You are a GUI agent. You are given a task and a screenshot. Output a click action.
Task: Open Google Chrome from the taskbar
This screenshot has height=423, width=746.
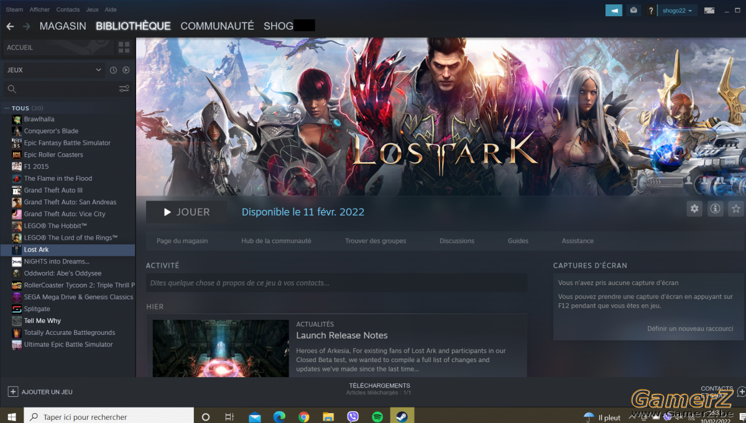303,417
